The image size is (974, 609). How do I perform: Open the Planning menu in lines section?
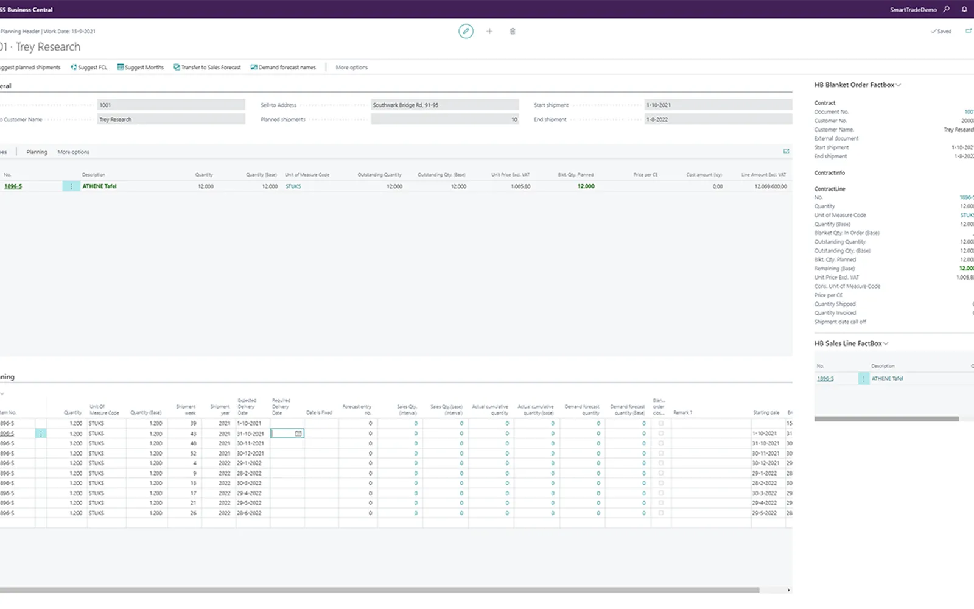(x=37, y=152)
